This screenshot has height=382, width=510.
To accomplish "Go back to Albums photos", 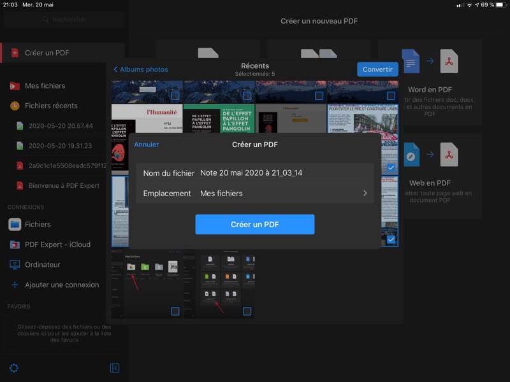I will click(141, 69).
